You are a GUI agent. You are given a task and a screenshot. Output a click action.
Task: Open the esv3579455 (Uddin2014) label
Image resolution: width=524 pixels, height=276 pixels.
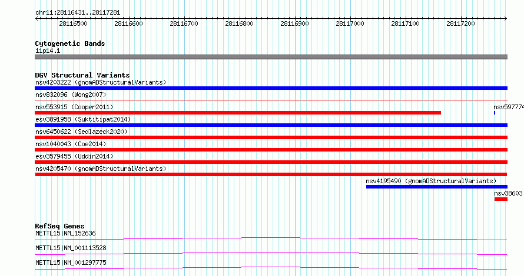click(74, 156)
